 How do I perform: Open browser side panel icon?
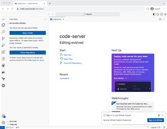click(x=148, y=9)
